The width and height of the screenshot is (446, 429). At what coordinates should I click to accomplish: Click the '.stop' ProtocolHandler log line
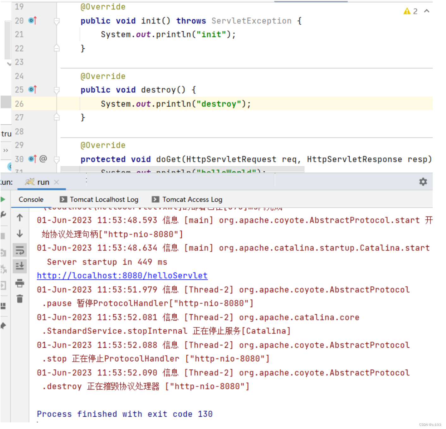click(156, 359)
